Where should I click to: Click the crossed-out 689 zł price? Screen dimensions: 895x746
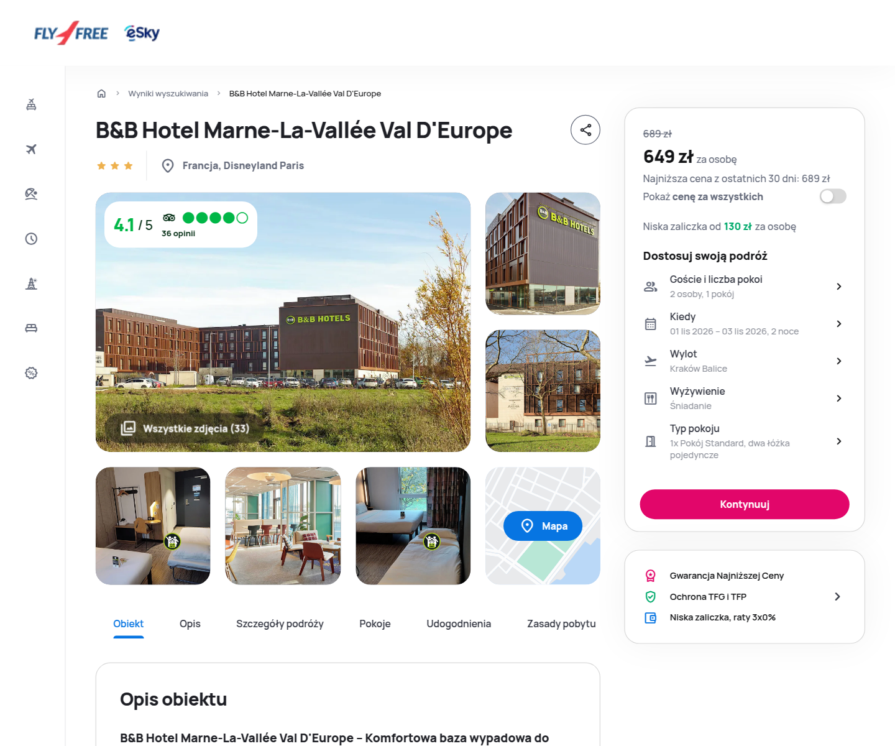pyautogui.click(x=658, y=134)
